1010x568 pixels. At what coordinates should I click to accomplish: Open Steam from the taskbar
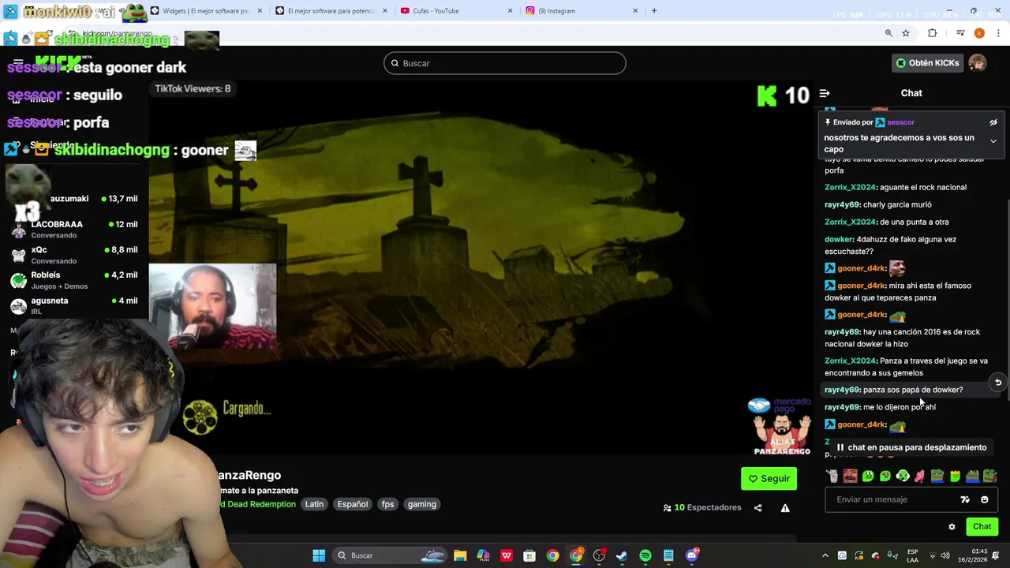click(622, 555)
